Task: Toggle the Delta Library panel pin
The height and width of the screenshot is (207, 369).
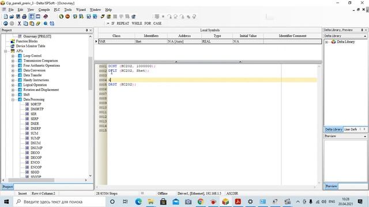Action: [x=362, y=30]
